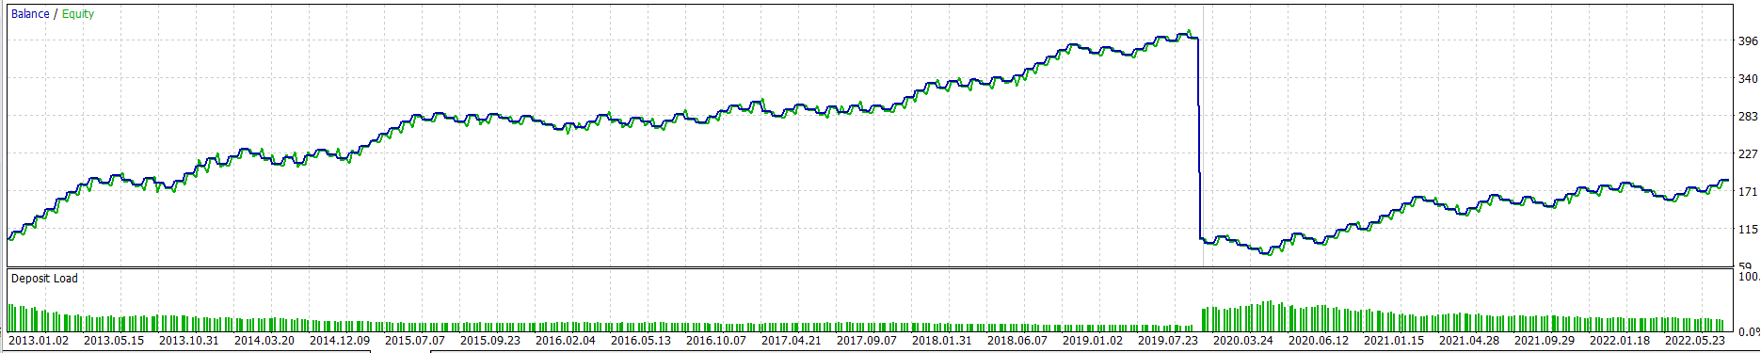Click the 2021.09.29 date label
This screenshot has width=1761, height=353.
click(1545, 341)
